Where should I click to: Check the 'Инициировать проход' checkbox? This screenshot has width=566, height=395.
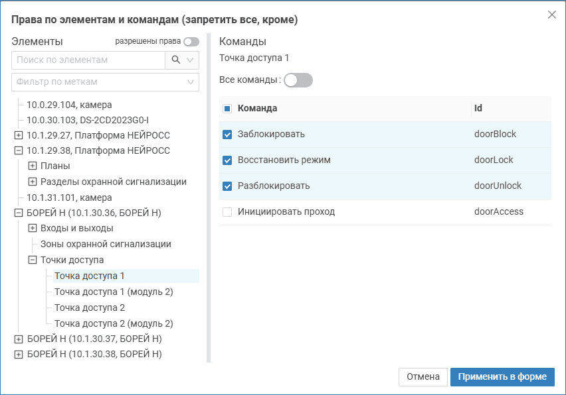(227, 212)
